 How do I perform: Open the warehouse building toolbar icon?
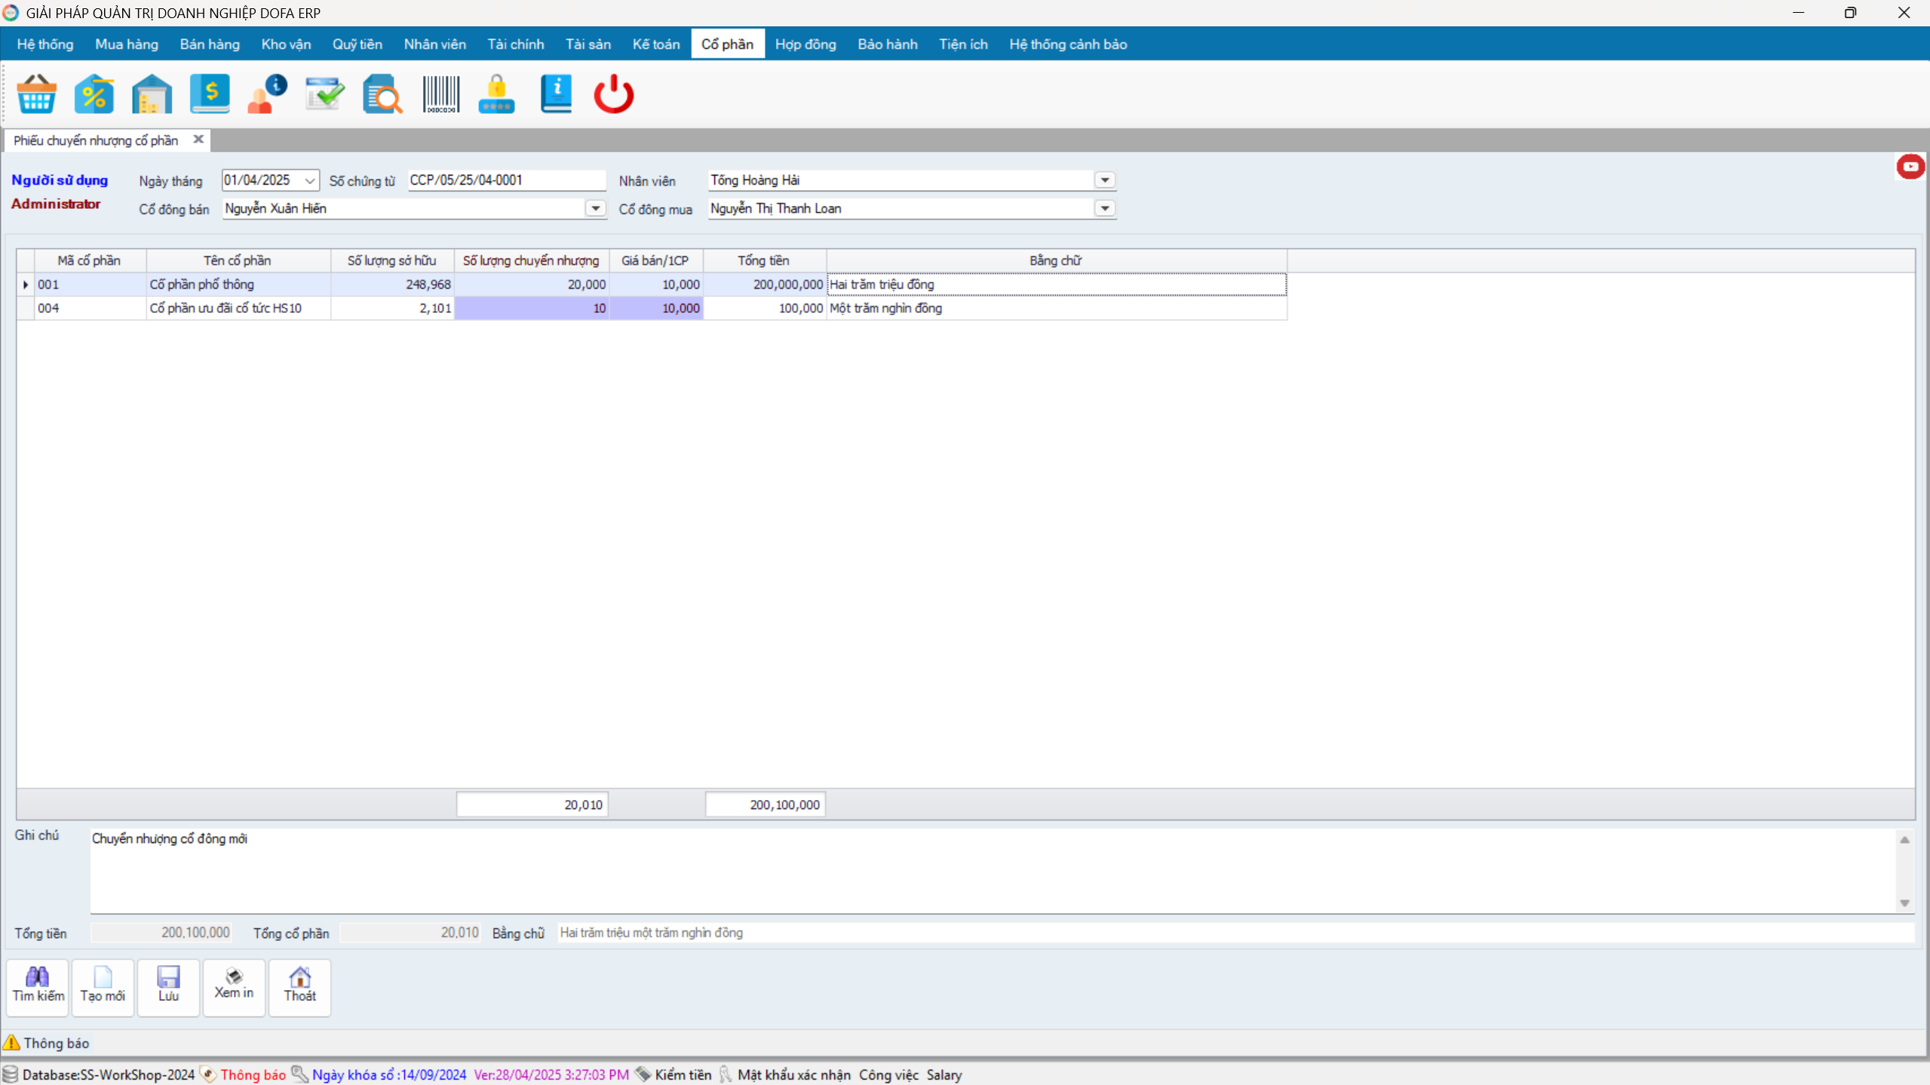pyautogui.click(x=152, y=94)
